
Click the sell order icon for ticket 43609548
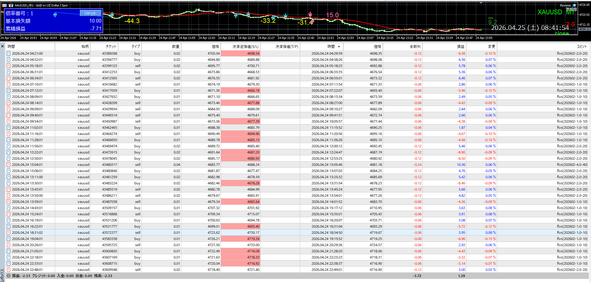point(8,270)
